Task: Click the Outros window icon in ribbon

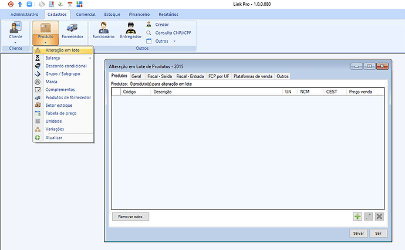Action: 148,41
